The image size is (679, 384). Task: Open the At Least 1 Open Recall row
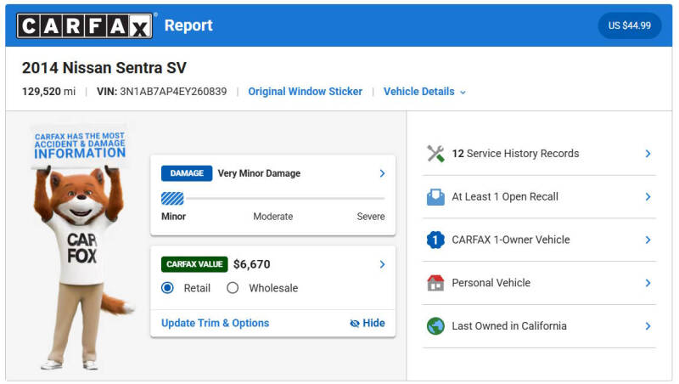tap(539, 197)
